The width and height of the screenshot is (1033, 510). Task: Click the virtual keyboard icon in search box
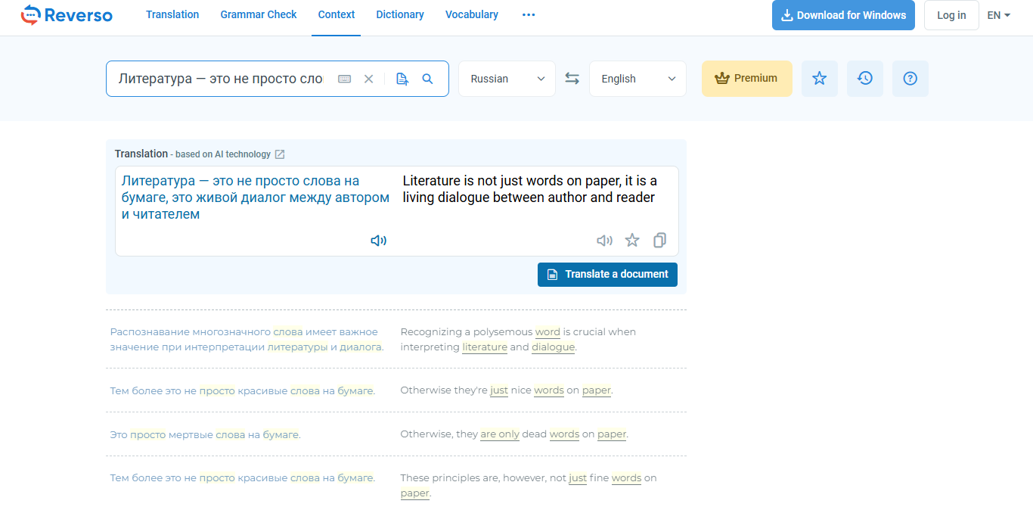coord(345,79)
